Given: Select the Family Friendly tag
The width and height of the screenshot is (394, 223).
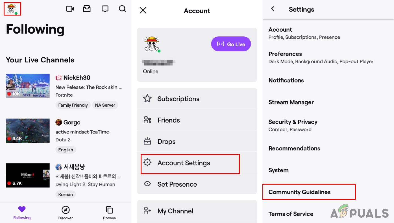Looking at the screenshot, I should [x=73, y=105].
